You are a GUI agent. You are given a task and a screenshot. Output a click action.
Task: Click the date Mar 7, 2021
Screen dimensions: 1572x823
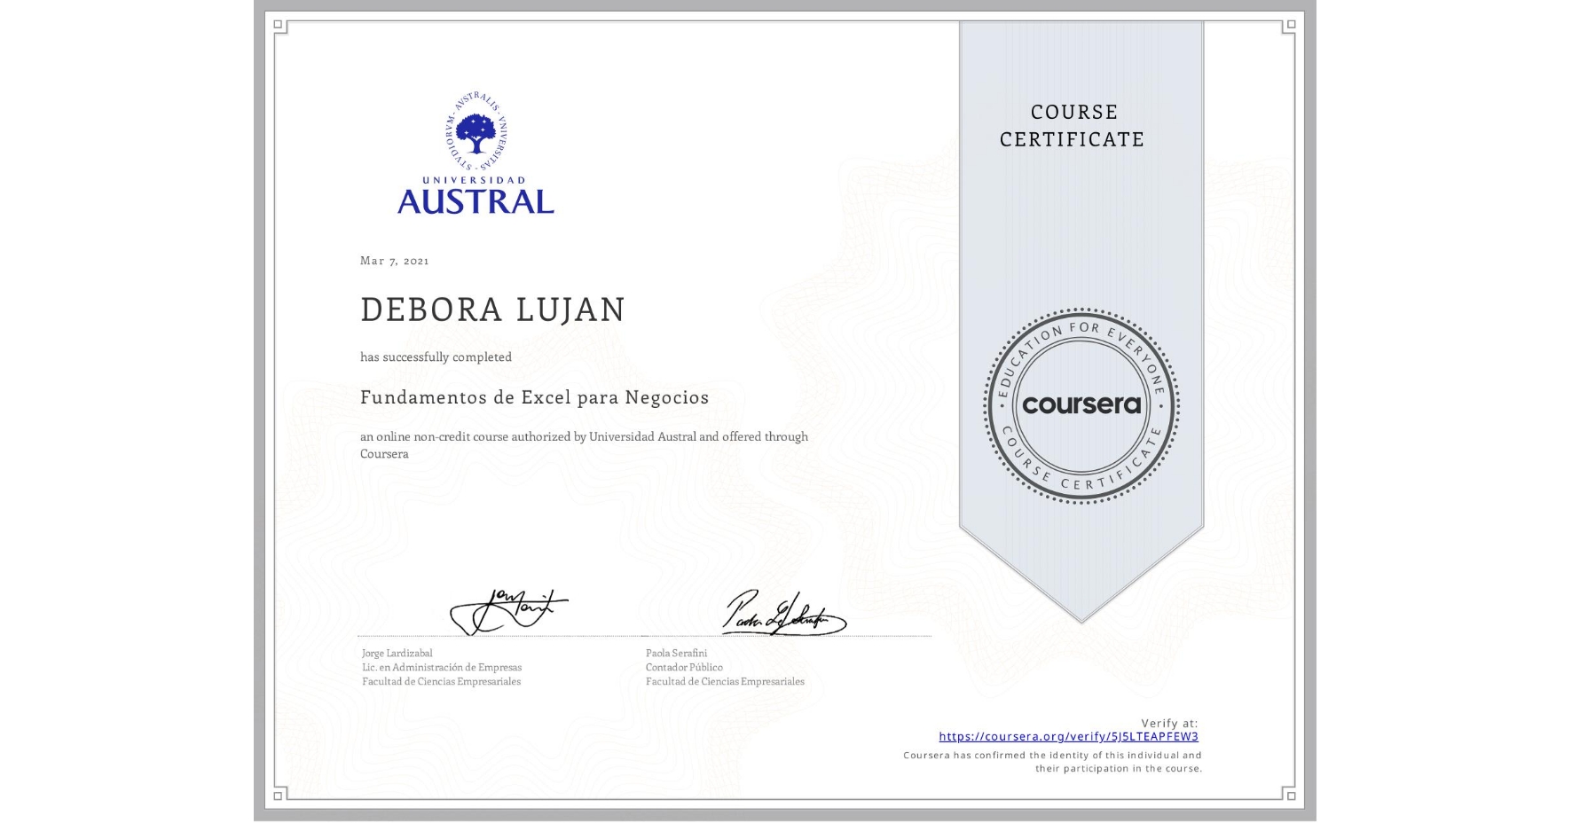[x=394, y=261]
